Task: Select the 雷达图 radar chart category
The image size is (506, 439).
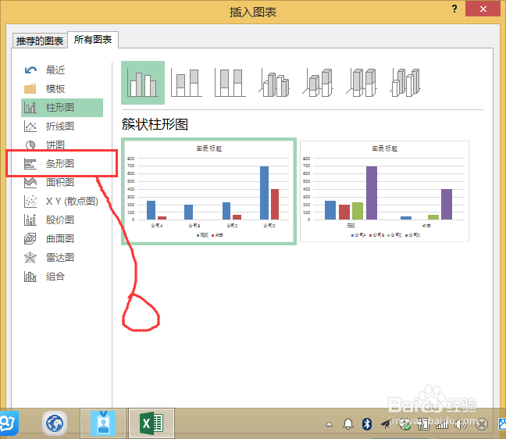Action: coord(62,257)
